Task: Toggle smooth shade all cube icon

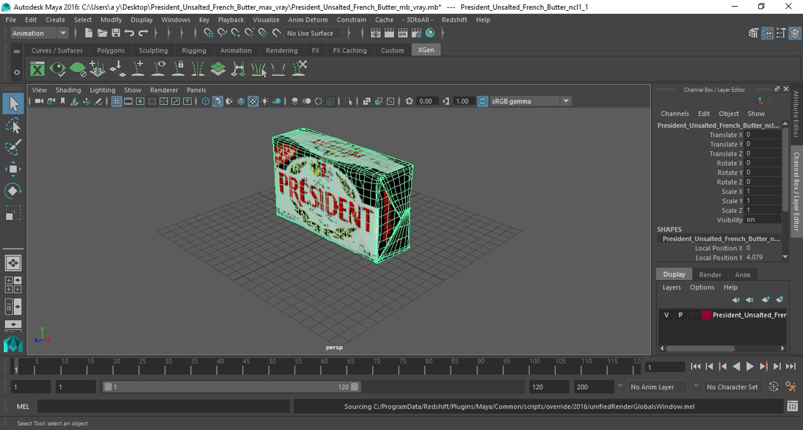Action: point(217,101)
